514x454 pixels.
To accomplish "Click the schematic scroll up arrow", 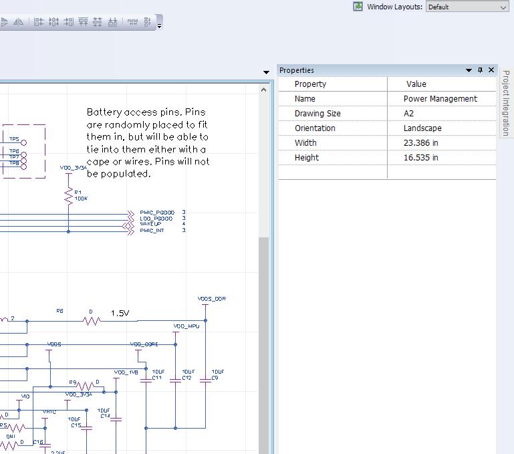I will click(263, 90).
